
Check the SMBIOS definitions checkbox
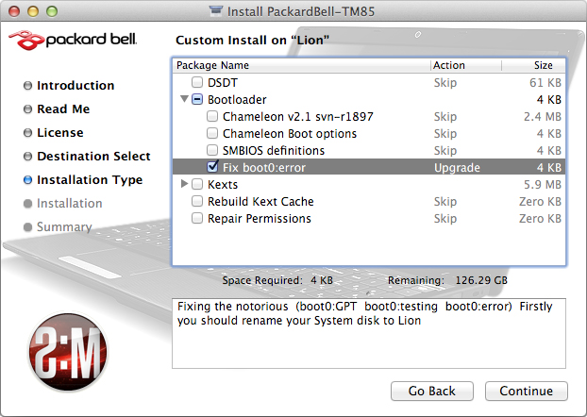click(x=212, y=150)
